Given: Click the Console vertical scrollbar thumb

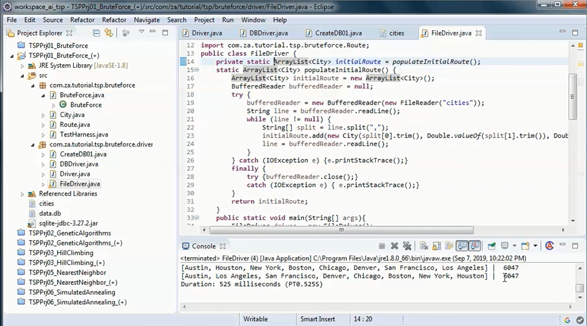Looking at the screenshot, I should pos(579,288).
